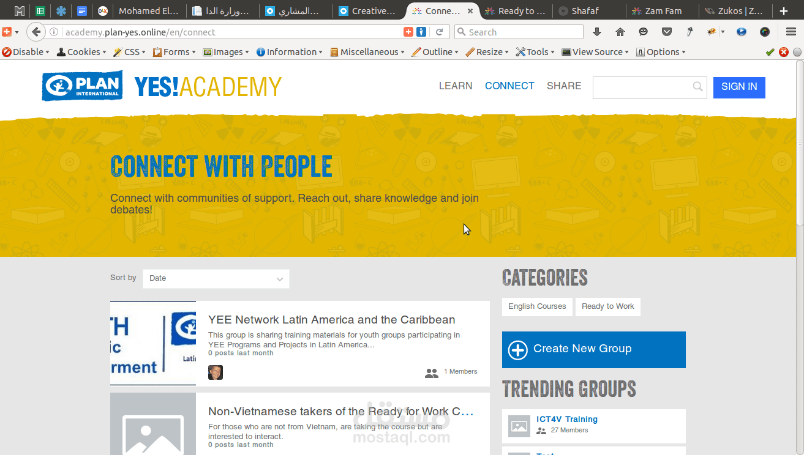Go back to the previous page

click(36, 32)
